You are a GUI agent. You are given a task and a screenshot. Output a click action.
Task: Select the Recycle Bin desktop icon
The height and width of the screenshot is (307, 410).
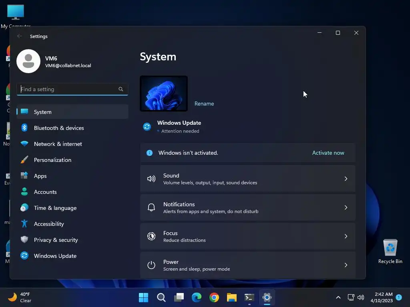coord(390,251)
